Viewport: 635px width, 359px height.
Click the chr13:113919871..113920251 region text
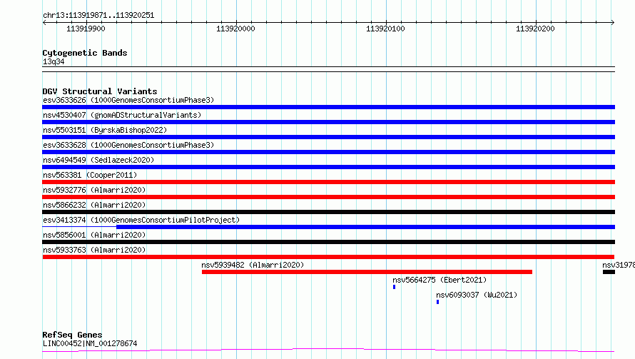click(98, 16)
